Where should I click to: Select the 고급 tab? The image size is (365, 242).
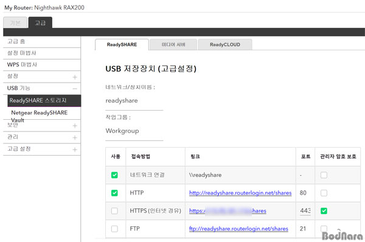[x=40, y=22]
